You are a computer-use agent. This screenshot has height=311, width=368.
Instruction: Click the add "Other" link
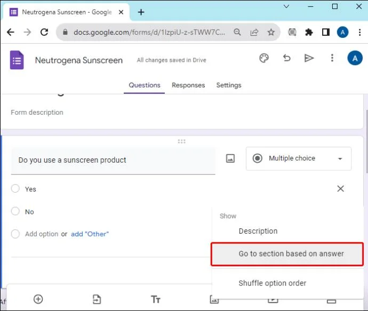pyautogui.click(x=90, y=234)
